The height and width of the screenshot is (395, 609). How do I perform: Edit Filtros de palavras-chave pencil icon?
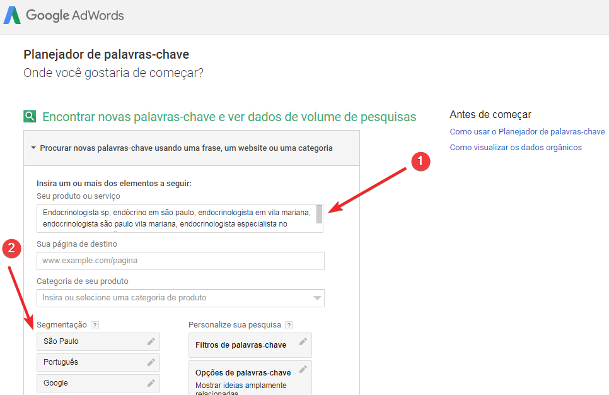pos(303,341)
